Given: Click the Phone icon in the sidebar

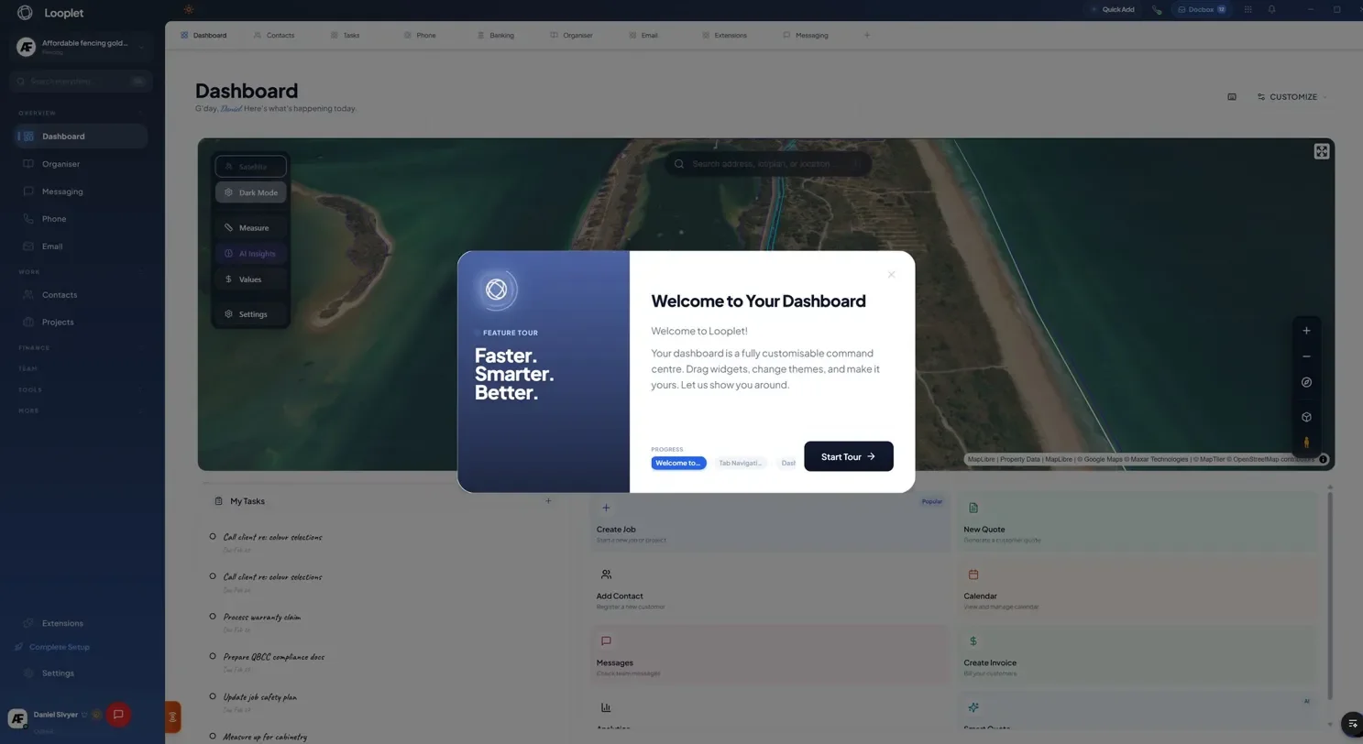Looking at the screenshot, I should (28, 219).
